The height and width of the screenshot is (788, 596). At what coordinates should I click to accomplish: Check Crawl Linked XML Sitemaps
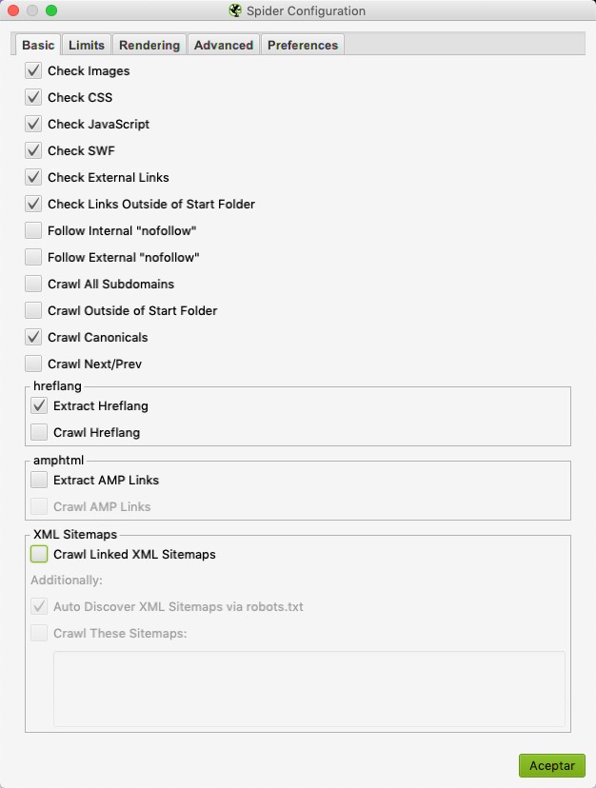(x=39, y=554)
